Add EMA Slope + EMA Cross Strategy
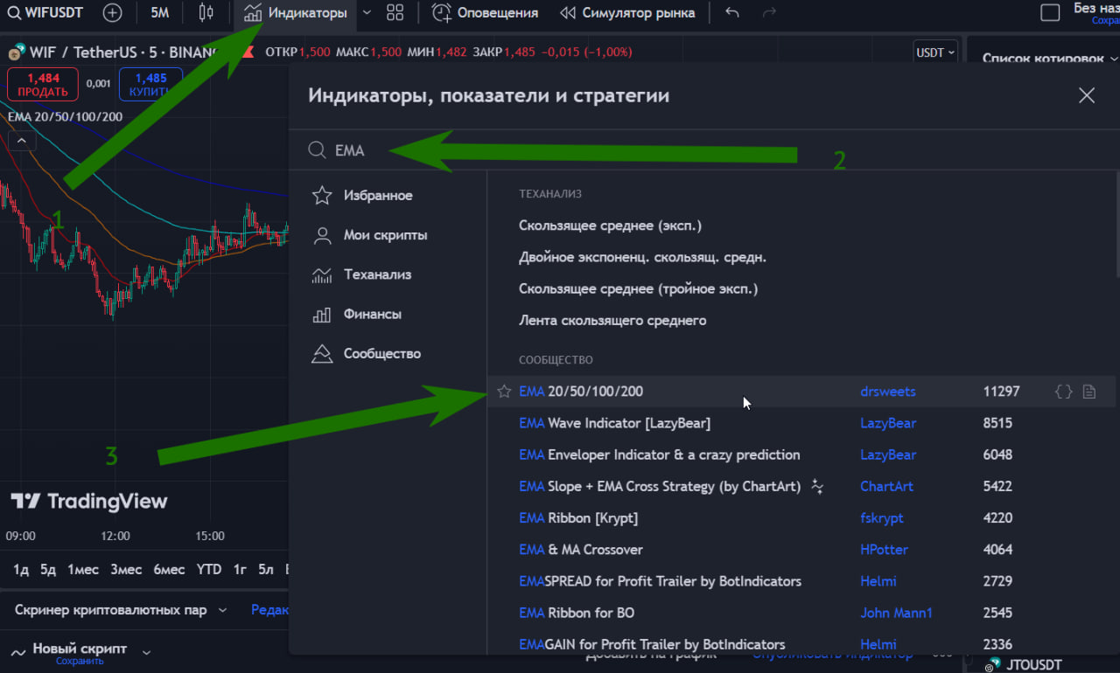The width and height of the screenshot is (1120, 673). click(660, 486)
